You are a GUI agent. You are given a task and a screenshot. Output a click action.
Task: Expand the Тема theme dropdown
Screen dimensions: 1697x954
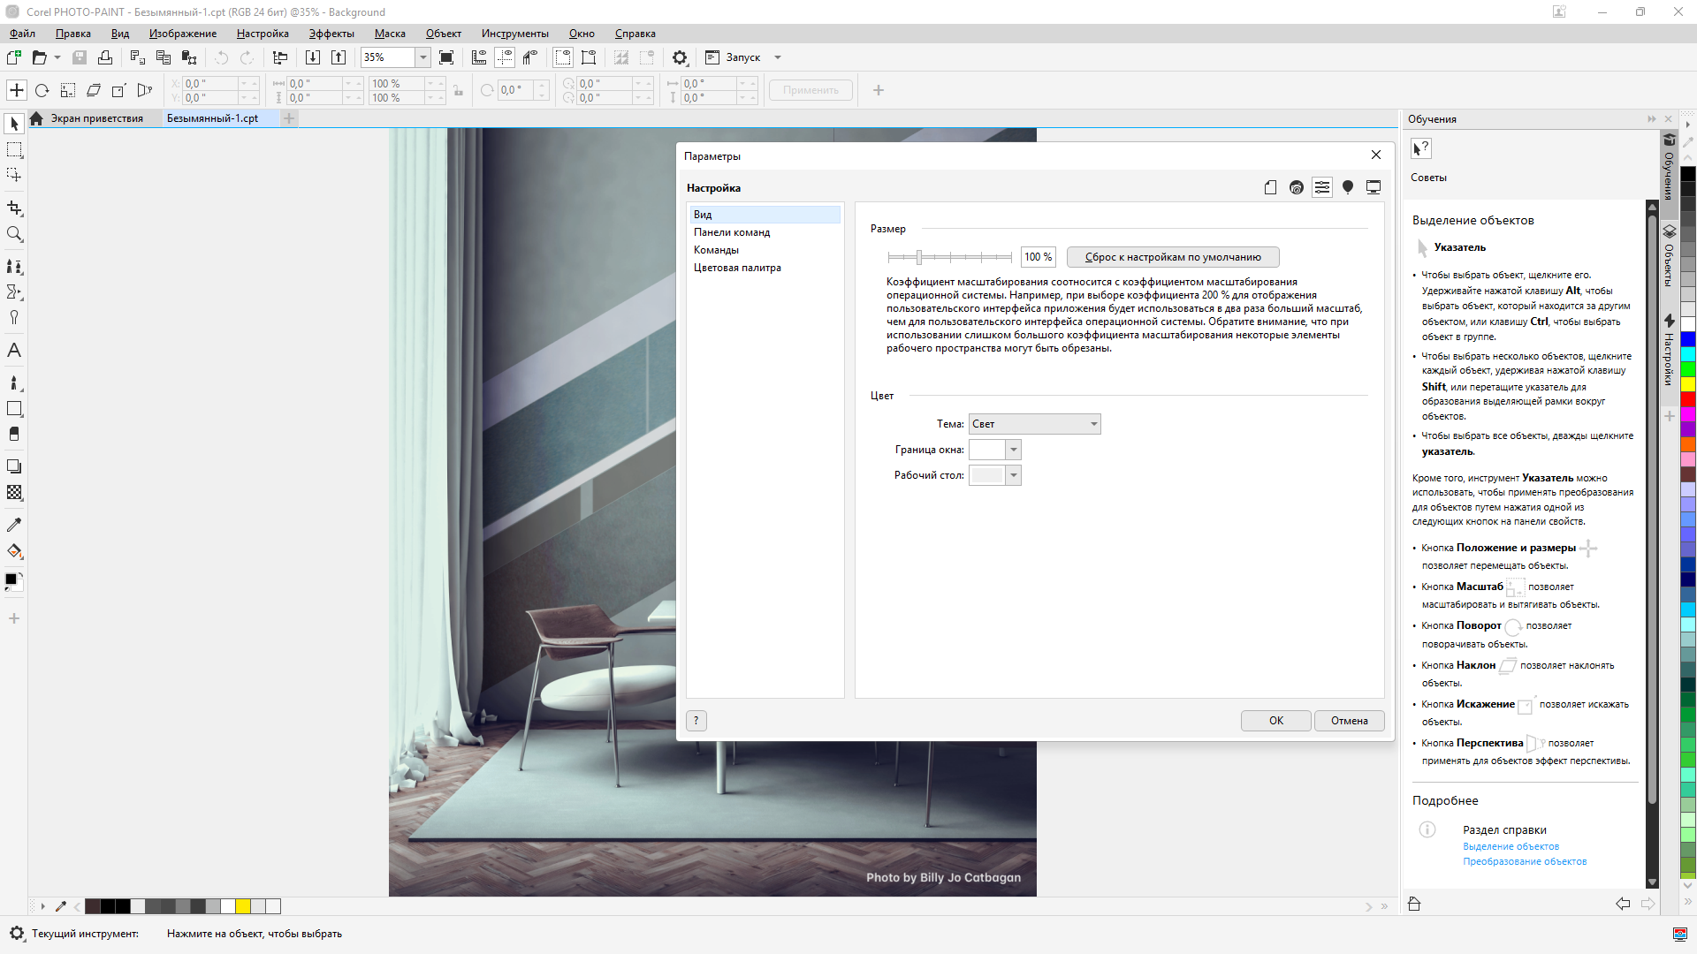1035,424
